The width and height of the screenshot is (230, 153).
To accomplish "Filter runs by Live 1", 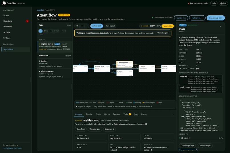I will 46,31.
